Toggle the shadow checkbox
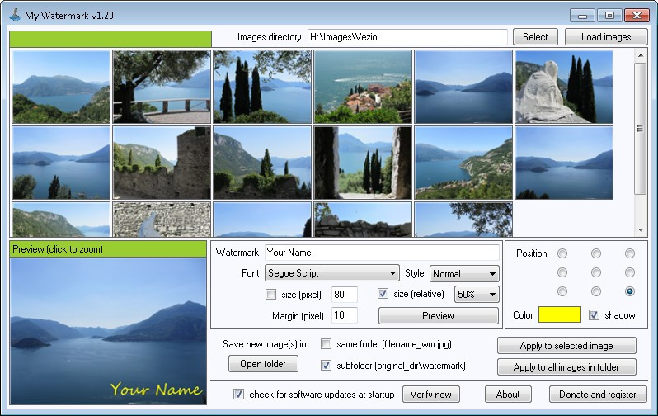Viewport: 658px width, 416px height. (x=594, y=314)
